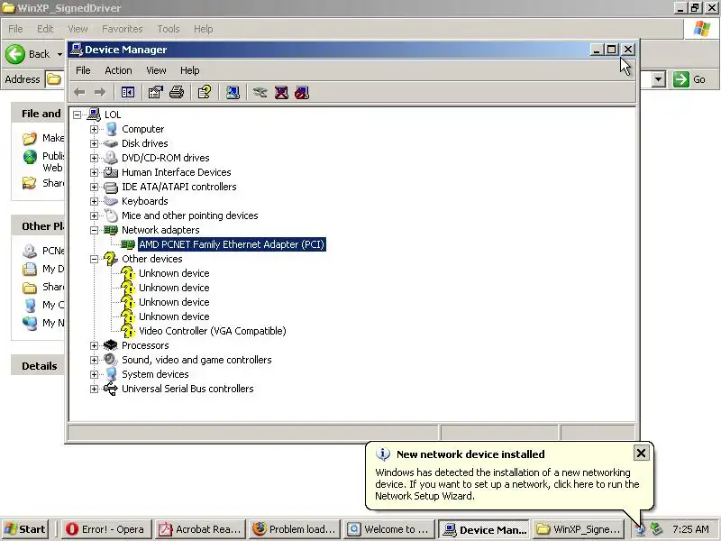Expand the Keyboards node
721x541 pixels.
pyautogui.click(x=95, y=201)
